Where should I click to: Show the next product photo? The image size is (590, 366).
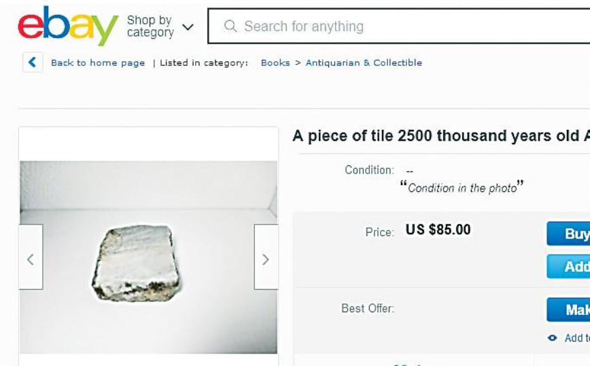pos(266,259)
